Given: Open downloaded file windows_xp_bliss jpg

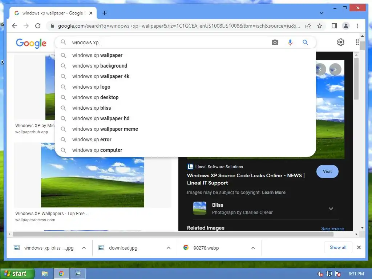Looking at the screenshot, I should [49, 248].
